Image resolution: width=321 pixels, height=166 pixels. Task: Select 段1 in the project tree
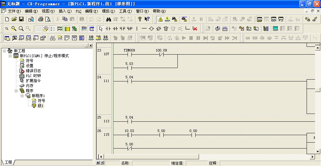pos(41,106)
